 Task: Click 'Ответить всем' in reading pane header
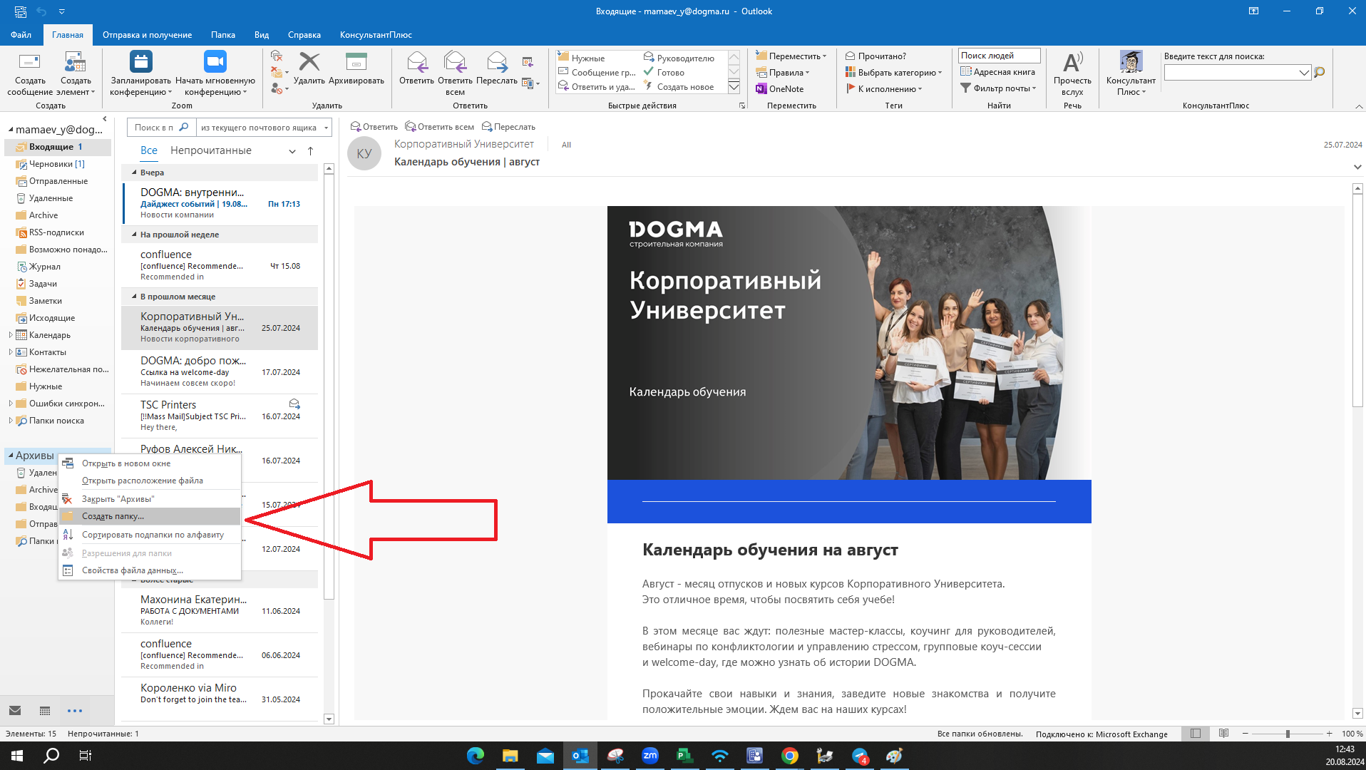point(439,127)
